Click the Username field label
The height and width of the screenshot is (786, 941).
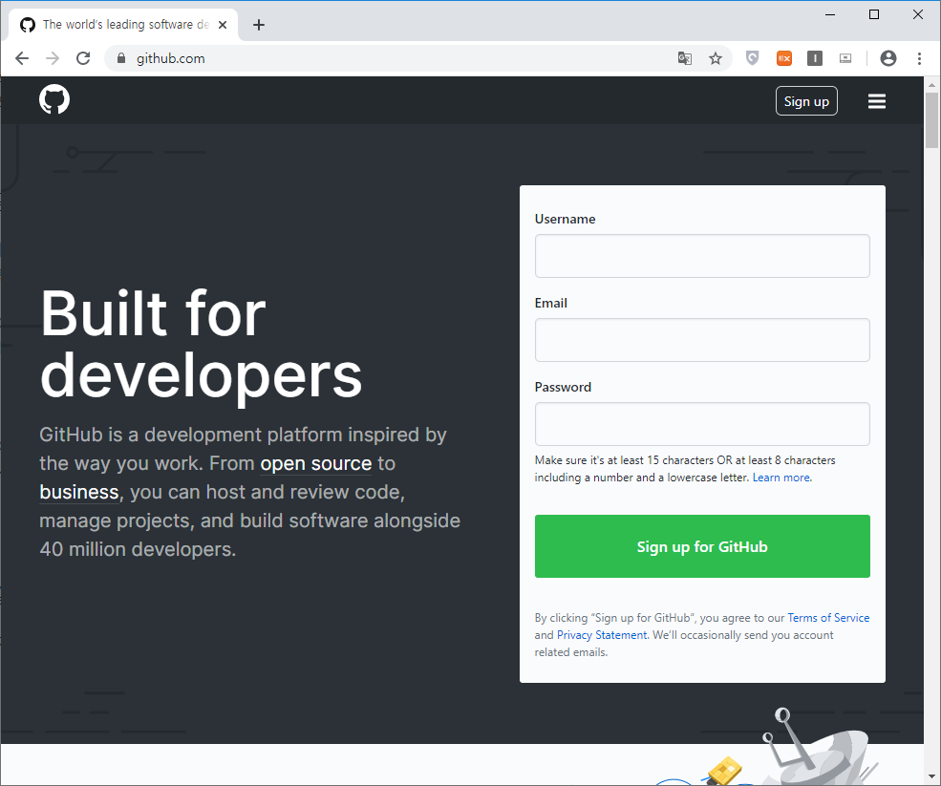click(565, 219)
